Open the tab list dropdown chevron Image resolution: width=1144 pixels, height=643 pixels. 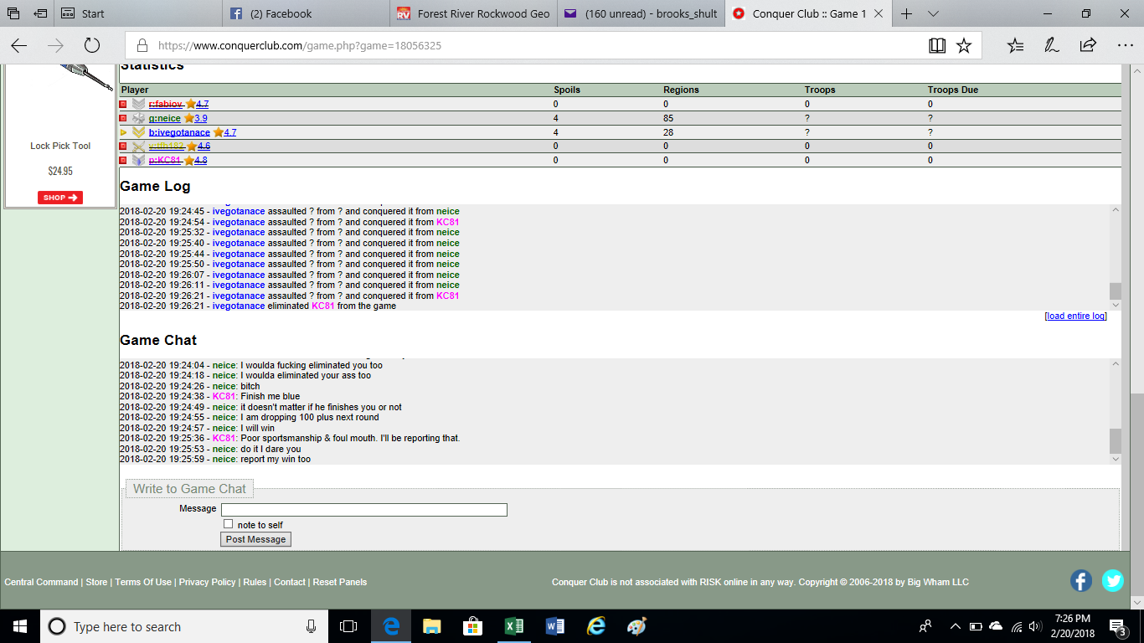coord(933,13)
